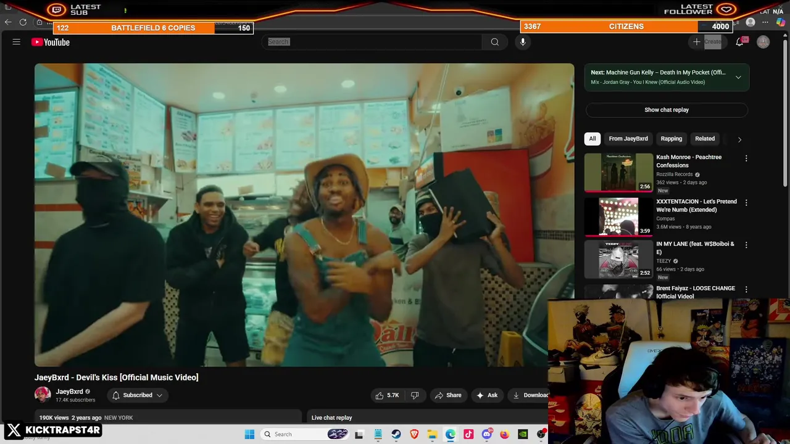Viewport: 790px width, 444px height.
Task: Launch Brave browser from the taskbar
Action: [414, 434]
